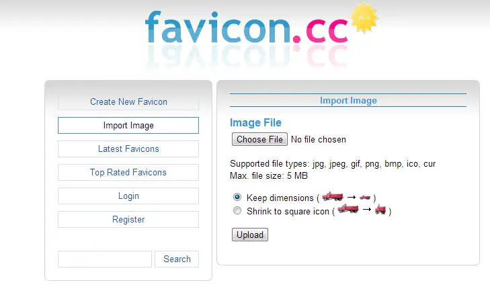
Task: Click small truck icon after Keep dimensions arrow
Action: click(365, 198)
